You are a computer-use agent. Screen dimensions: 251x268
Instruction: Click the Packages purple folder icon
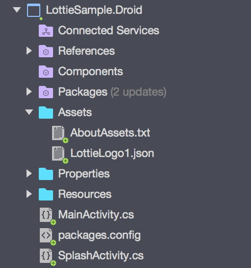click(46, 92)
